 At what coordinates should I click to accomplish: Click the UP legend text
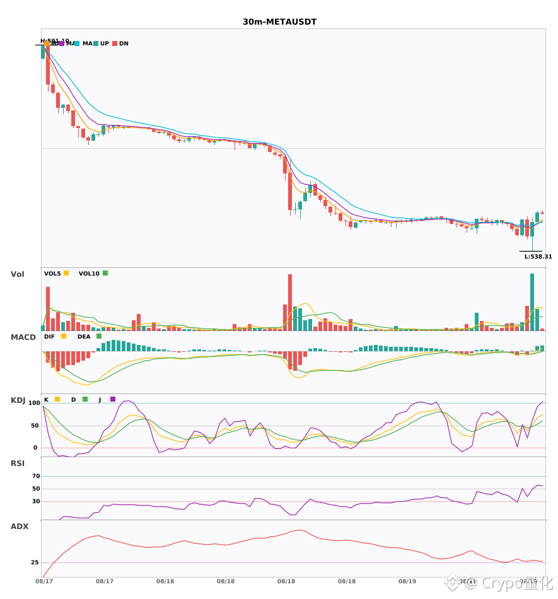105,44
